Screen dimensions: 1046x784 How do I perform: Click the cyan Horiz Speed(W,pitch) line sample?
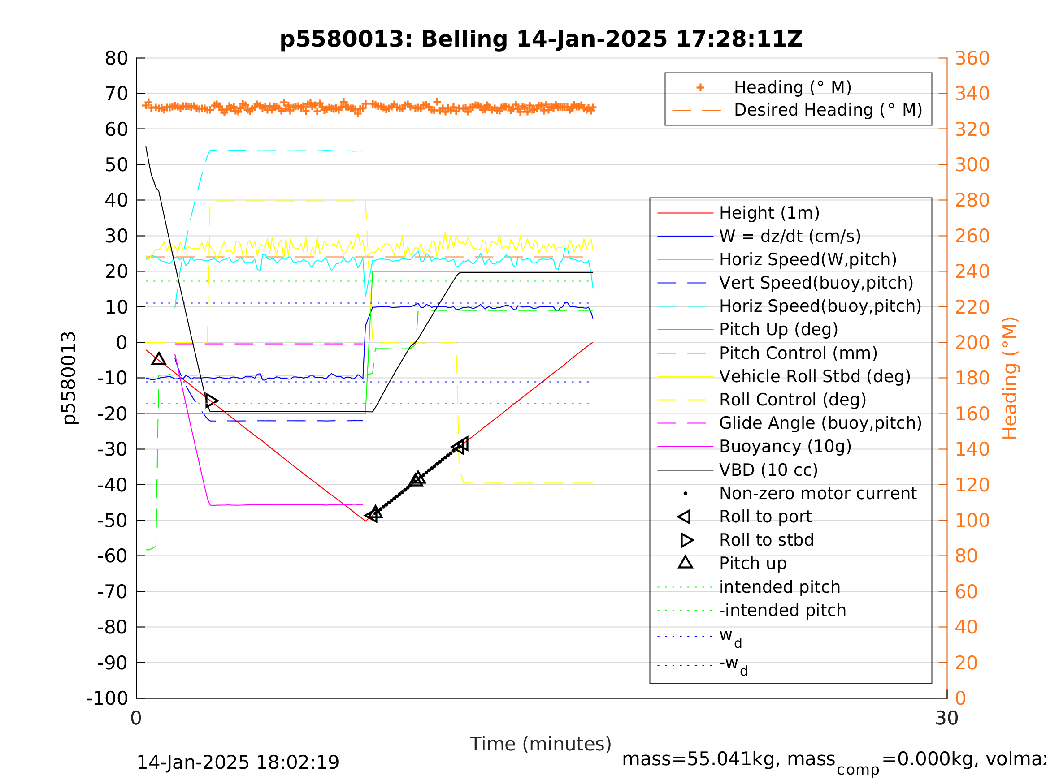[x=686, y=260]
